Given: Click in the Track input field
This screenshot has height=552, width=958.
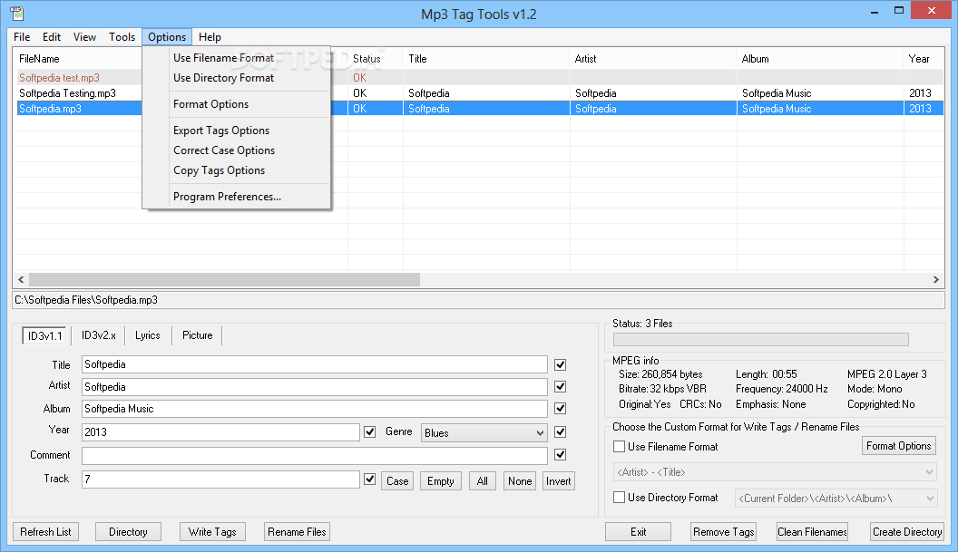Looking at the screenshot, I should (x=220, y=479).
